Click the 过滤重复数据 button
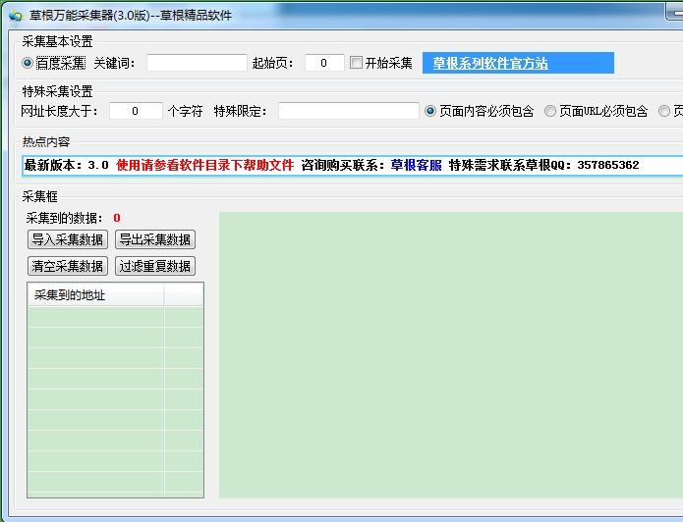The image size is (683, 522). [x=155, y=266]
